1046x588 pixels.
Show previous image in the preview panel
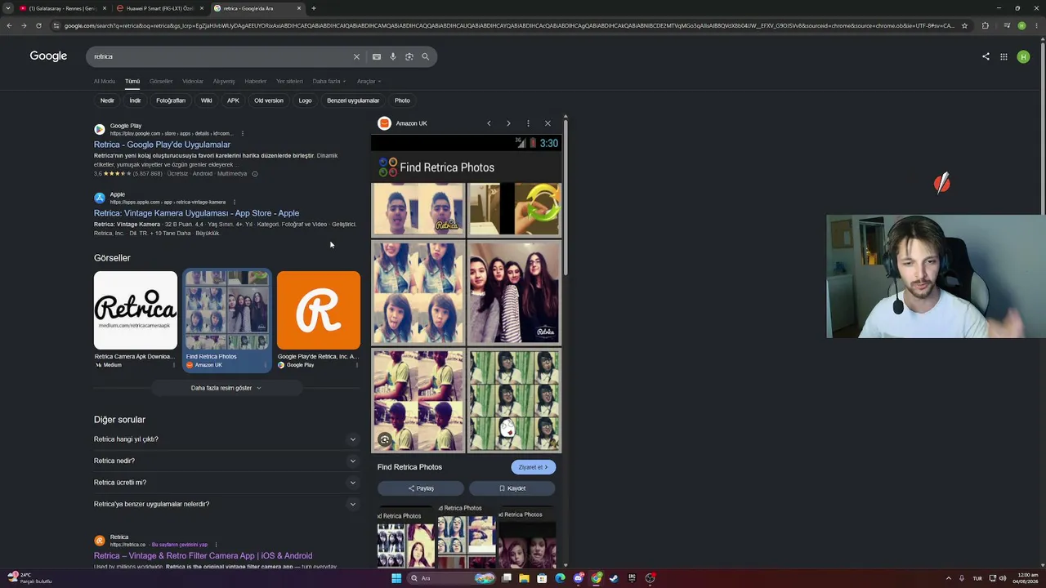coord(489,123)
